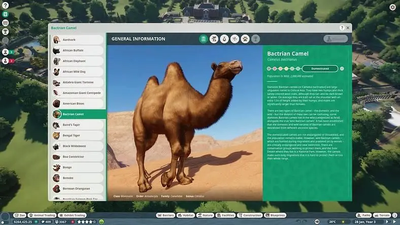Open the paw print tab icon
This screenshot has width=400, height=225.
pos(245,39)
